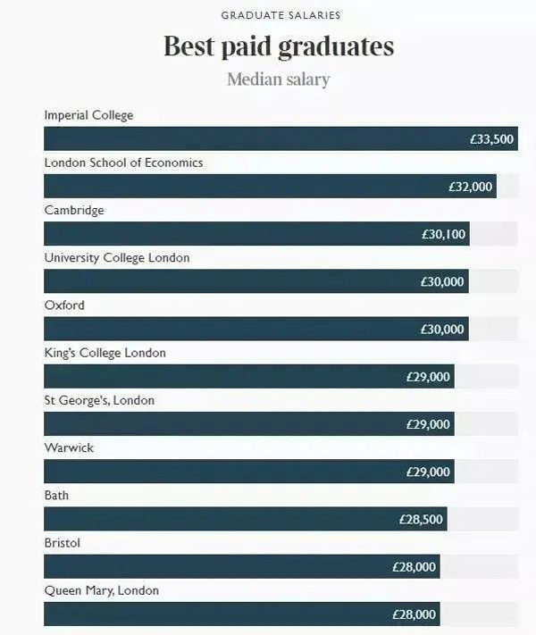536x635 pixels.
Task: Click the £32,000 value label
Action: (470, 187)
